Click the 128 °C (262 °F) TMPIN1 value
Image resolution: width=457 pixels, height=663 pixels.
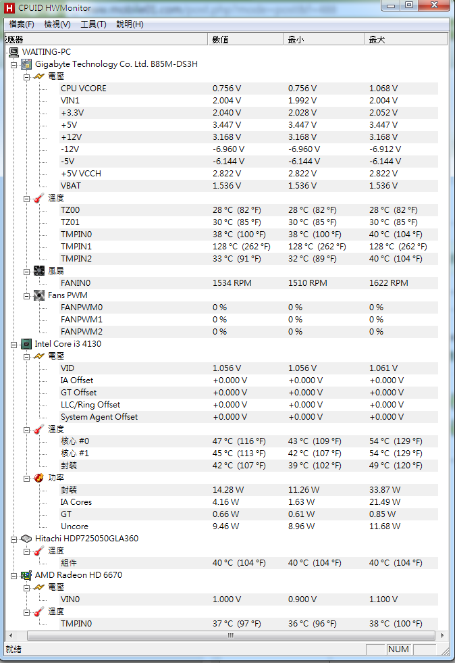[241, 247]
